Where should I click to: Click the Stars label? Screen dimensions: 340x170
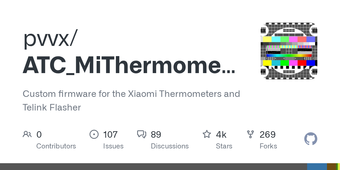click(224, 146)
